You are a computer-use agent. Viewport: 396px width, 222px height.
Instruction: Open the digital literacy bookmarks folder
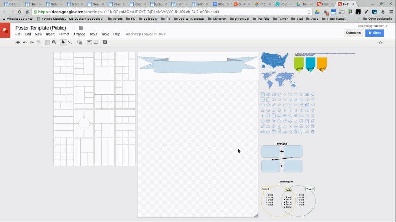click(x=334, y=18)
